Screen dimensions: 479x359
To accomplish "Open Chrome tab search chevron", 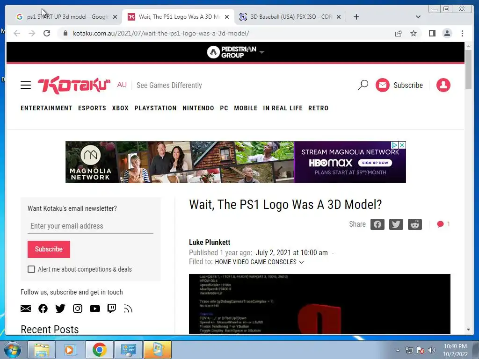I will point(418,17).
